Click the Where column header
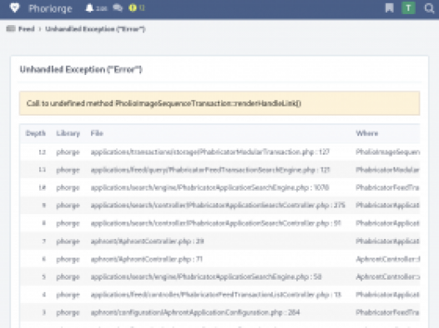Image resolution: width=439 pixels, height=328 pixels. pyautogui.click(x=366, y=133)
